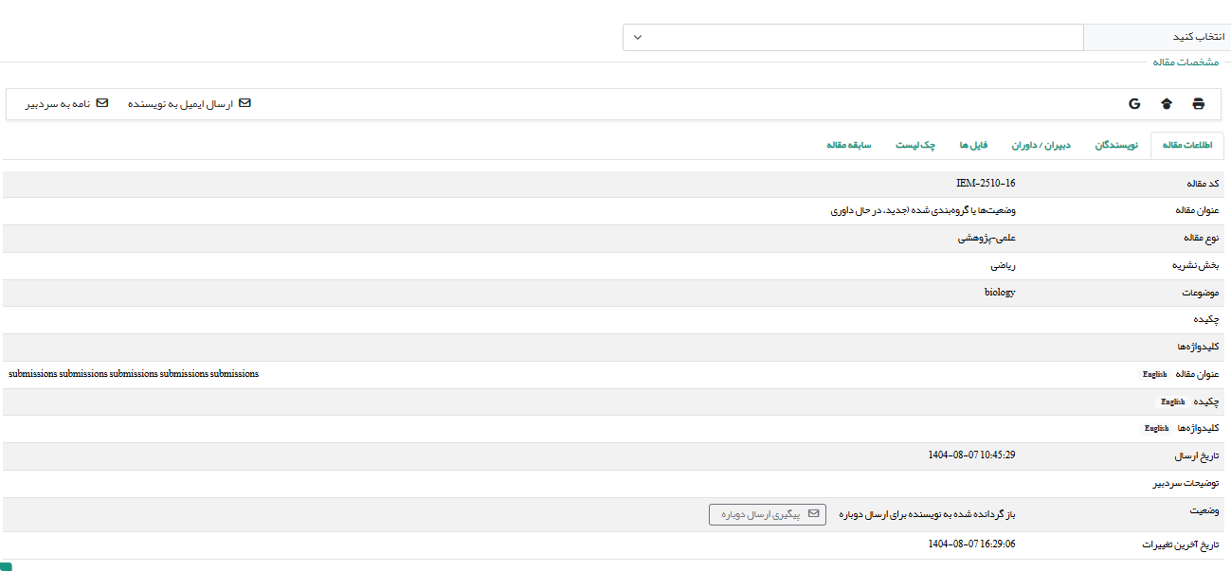The image size is (1231, 571).
Task: Click envelope icon inside پیگیری ارسال دوباره button
Action: [813, 514]
